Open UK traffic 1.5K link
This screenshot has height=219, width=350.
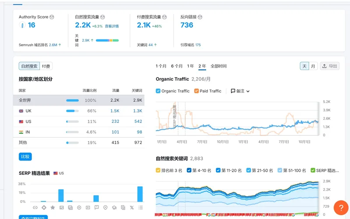tap(115, 111)
